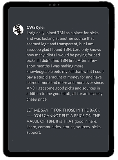The width and height of the screenshot is (118, 160).
Task: Tap the small right sensor dot near the camera
Action: pos(59,5)
